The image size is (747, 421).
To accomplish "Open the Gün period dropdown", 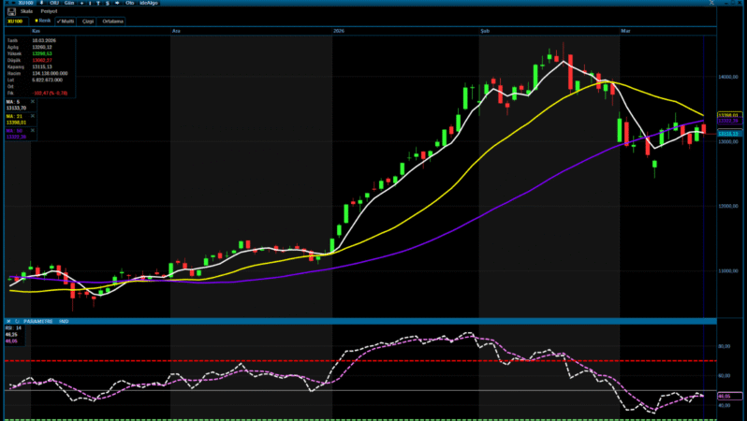I will tap(67, 3).
